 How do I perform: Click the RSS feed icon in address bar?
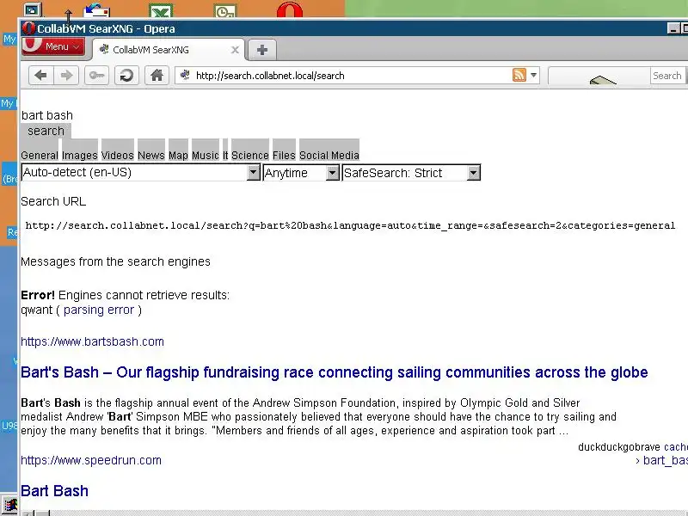[519, 75]
